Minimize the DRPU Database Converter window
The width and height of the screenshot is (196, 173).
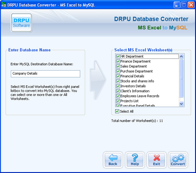coord(177,5)
